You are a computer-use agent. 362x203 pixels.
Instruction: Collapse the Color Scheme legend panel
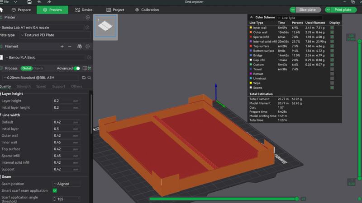[x=252, y=18]
